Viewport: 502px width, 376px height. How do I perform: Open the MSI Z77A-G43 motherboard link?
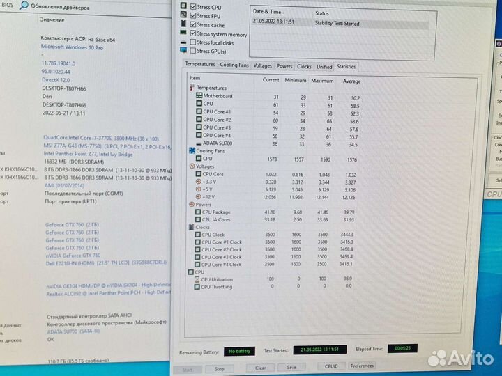pos(107,146)
